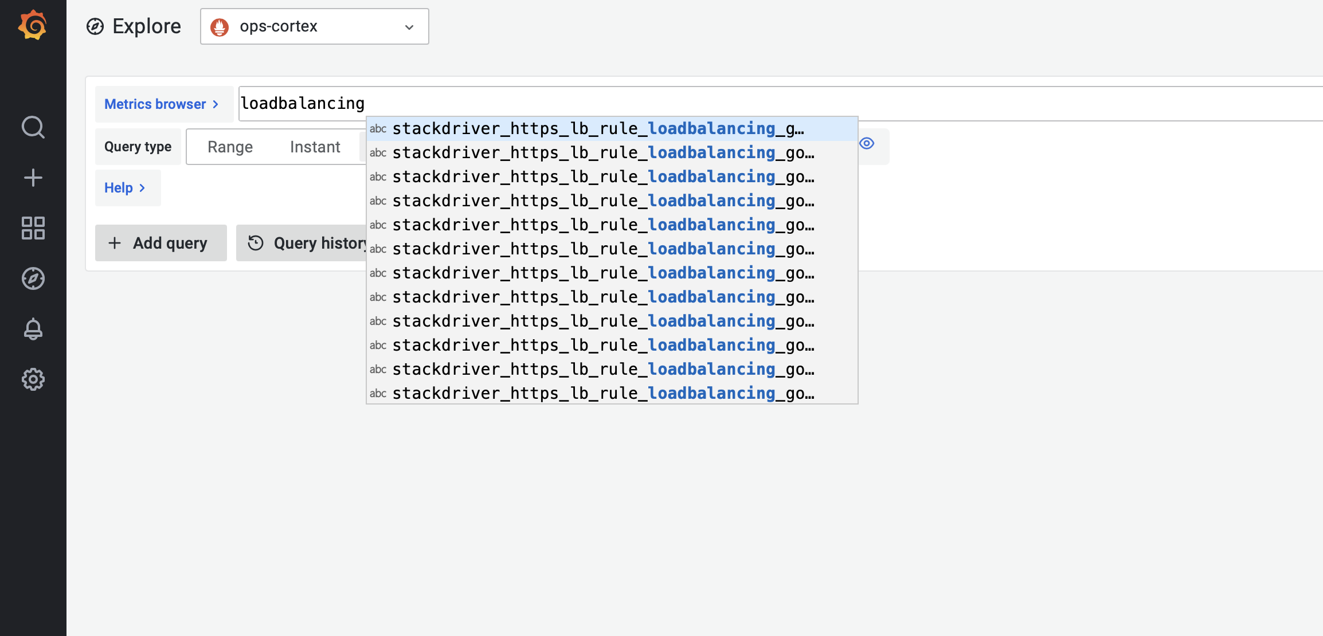Image resolution: width=1323 pixels, height=636 pixels.
Task: Click the Explore page title
Action: pyautogui.click(x=147, y=26)
